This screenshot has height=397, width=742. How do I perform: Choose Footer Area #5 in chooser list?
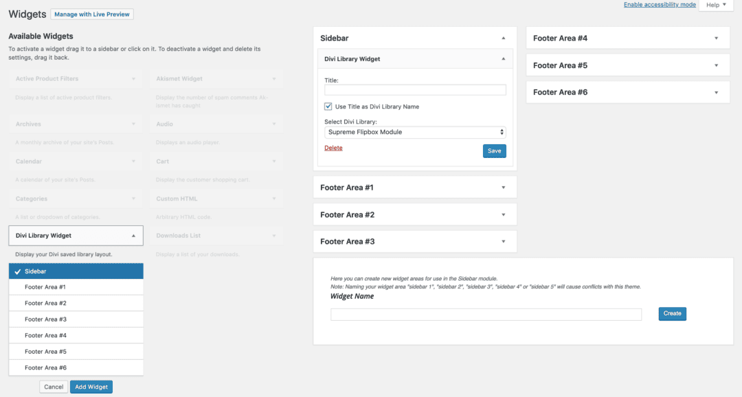coord(76,352)
